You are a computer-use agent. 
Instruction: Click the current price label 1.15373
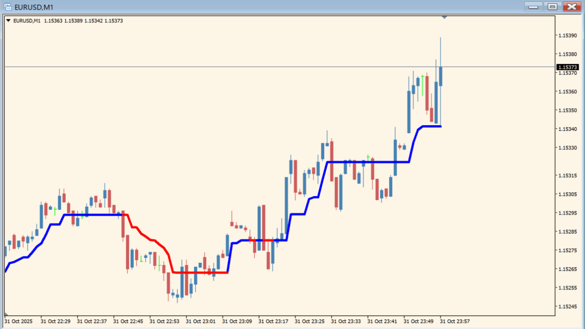(x=568, y=67)
